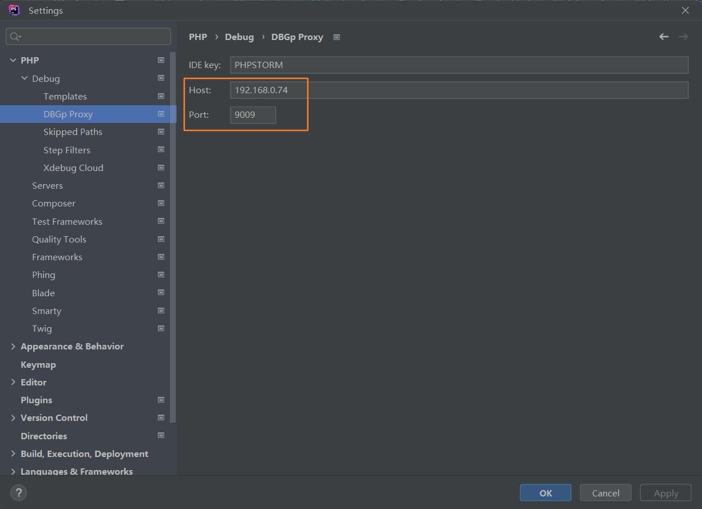702x509 pixels.
Task: Click project-level icon beside Phing
Action: point(161,275)
